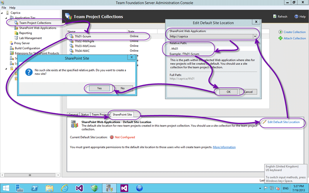Click the Action Center flag tray icon

click(x=266, y=188)
